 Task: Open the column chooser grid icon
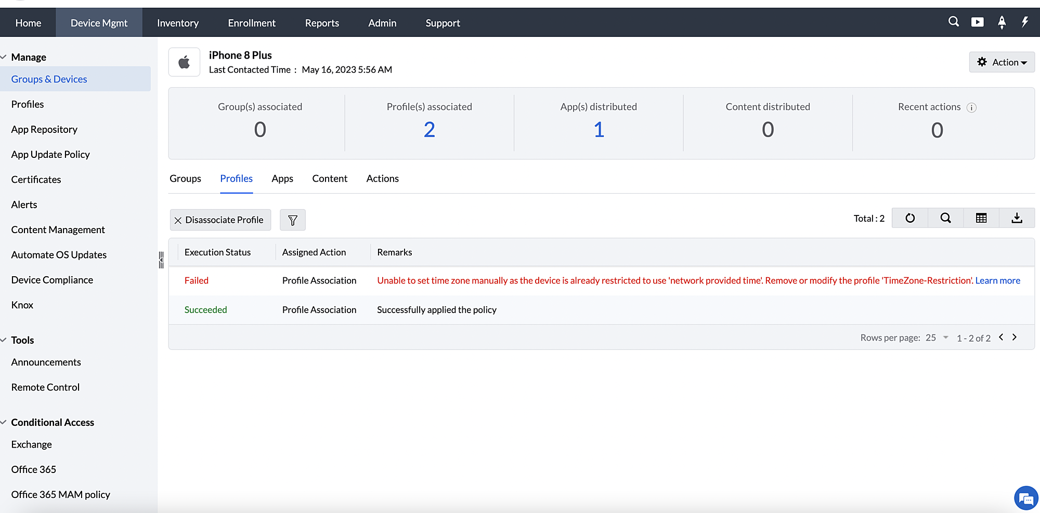[x=981, y=218]
